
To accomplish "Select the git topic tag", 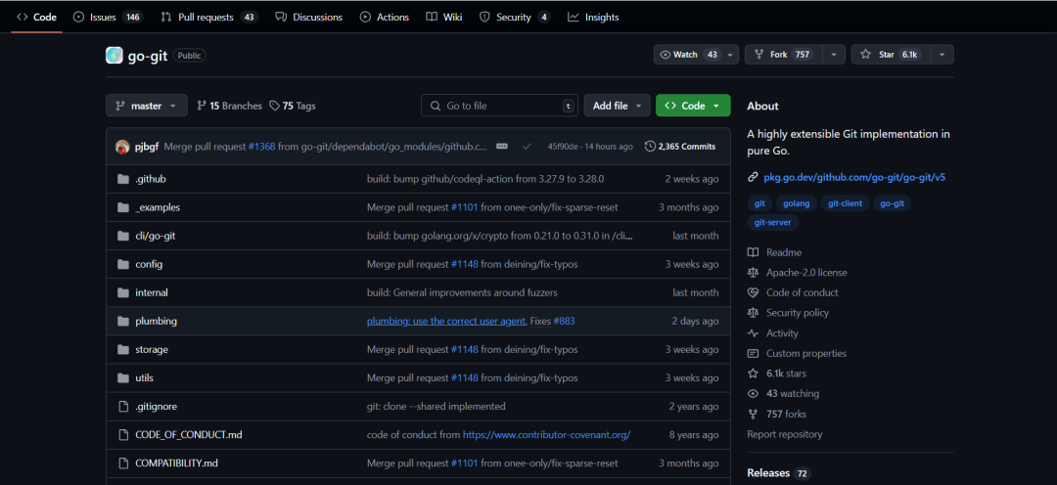I will pos(759,202).
